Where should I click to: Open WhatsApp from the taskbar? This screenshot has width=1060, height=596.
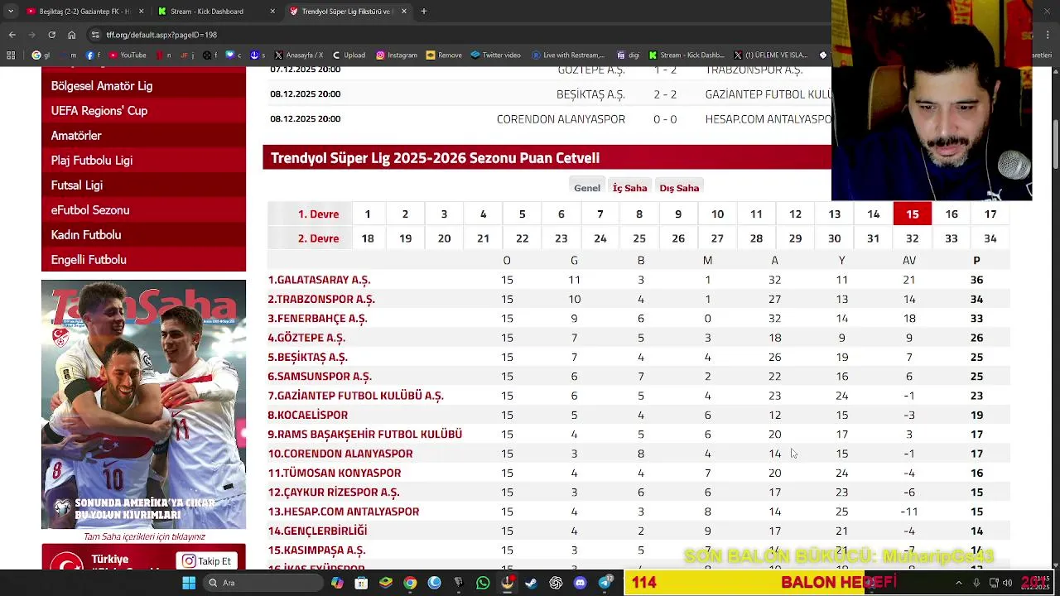483,583
